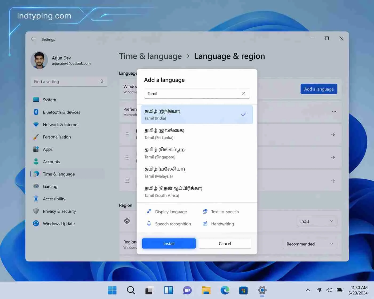Click the Display language feature icon
Viewport: 374px width, 299px height.
coord(149,212)
